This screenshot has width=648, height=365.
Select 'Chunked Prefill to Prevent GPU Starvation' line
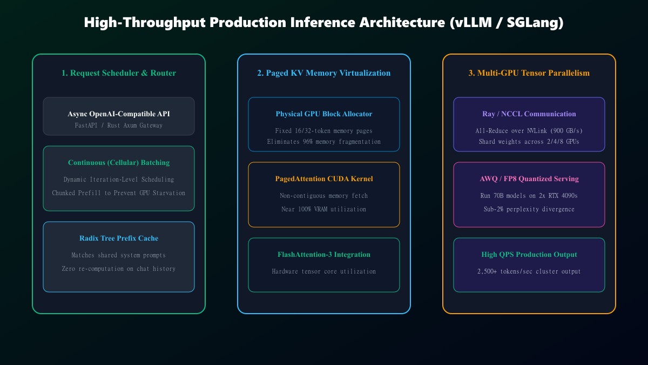[119, 193]
